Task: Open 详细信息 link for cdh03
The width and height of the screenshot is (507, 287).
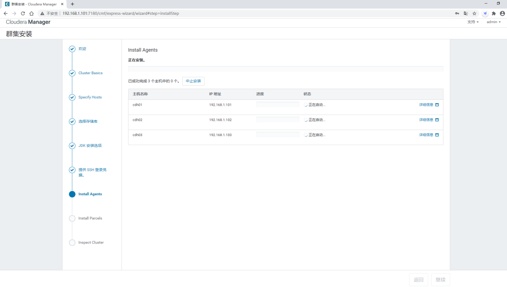Action: point(426,135)
